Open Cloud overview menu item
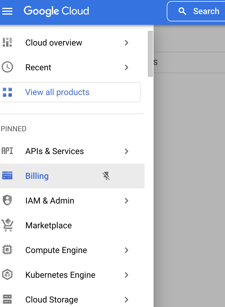 (x=72, y=43)
